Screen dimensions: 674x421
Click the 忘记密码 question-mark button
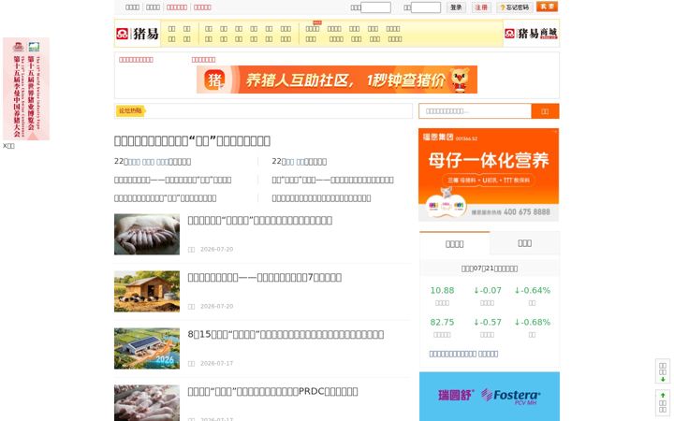click(x=514, y=7)
